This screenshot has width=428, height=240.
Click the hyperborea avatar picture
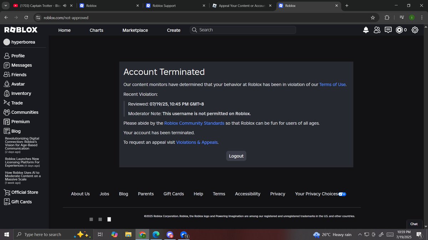6,42
